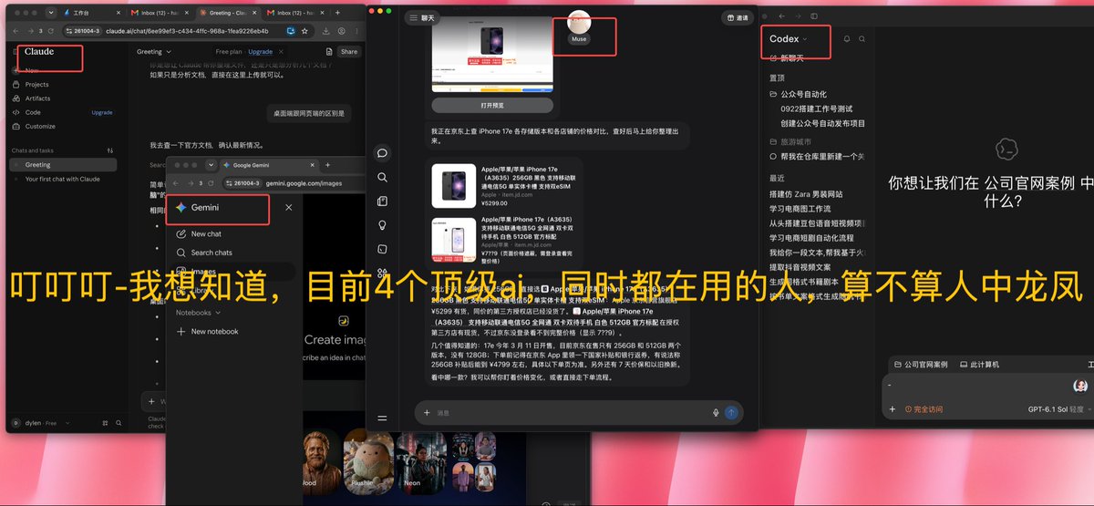
Task: Open 学习电商图工作流 chat
Action: pyautogui.click(x=800, y=209)
